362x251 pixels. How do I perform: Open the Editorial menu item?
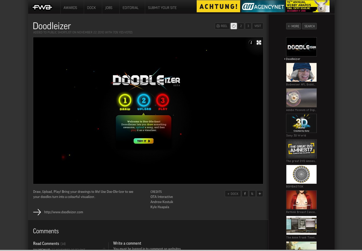(x=131, y=8)
